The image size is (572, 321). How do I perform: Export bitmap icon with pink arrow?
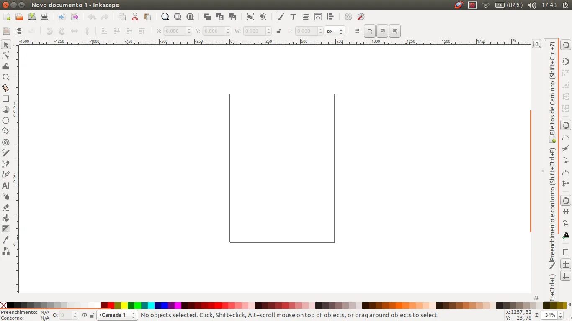[x=75, y=17]
